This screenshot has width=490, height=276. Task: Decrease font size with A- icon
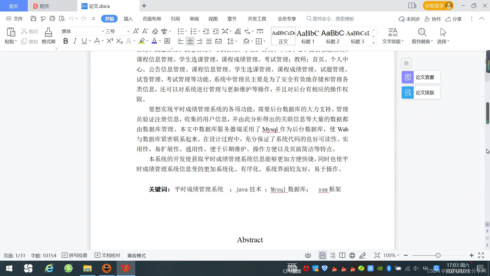(x=145, y=31)
